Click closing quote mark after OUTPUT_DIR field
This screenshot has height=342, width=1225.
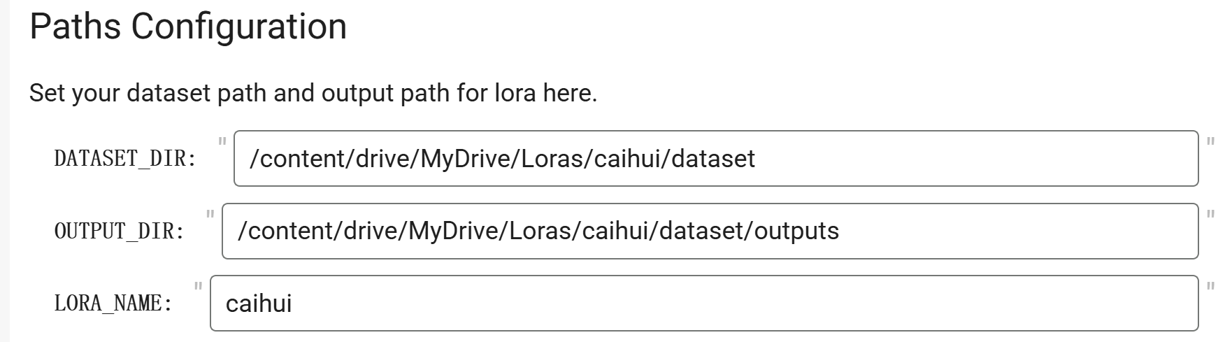1211,214
